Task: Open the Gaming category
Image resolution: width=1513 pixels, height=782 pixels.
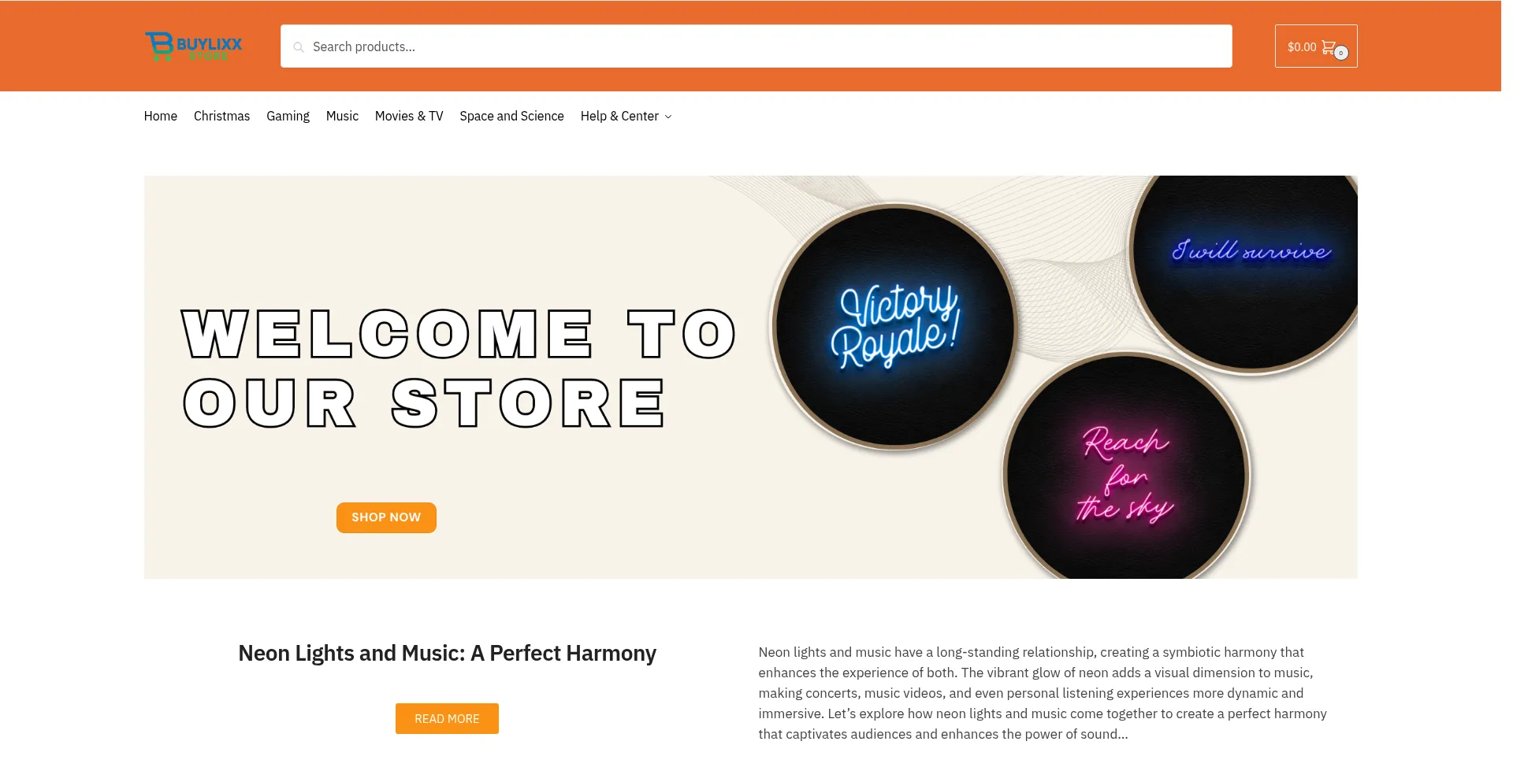Action: click(288, 116)
